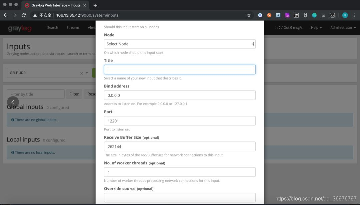This screenshot has height=205, width=360.
Task: Open the Help menu
Action: [x=316, y=28]
